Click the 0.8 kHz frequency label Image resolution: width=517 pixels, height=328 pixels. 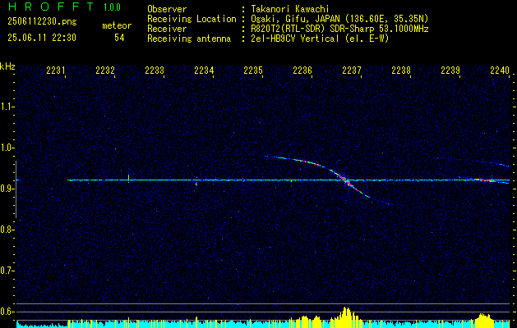(x=7, y=230)
